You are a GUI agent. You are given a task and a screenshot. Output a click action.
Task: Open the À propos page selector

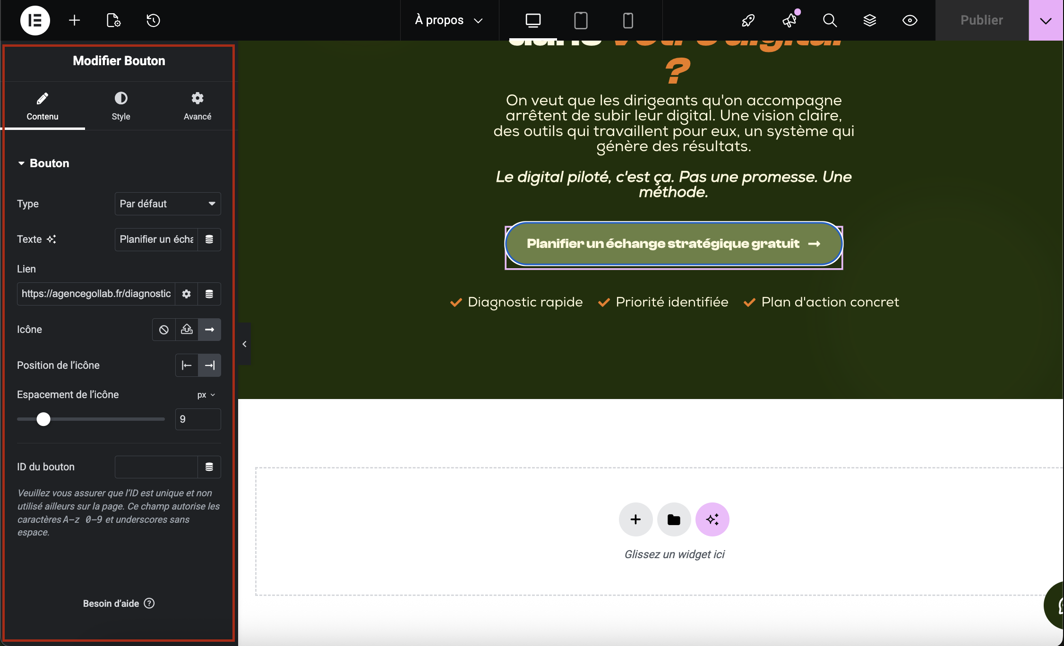pyautogui.click(x=449, y=20)
